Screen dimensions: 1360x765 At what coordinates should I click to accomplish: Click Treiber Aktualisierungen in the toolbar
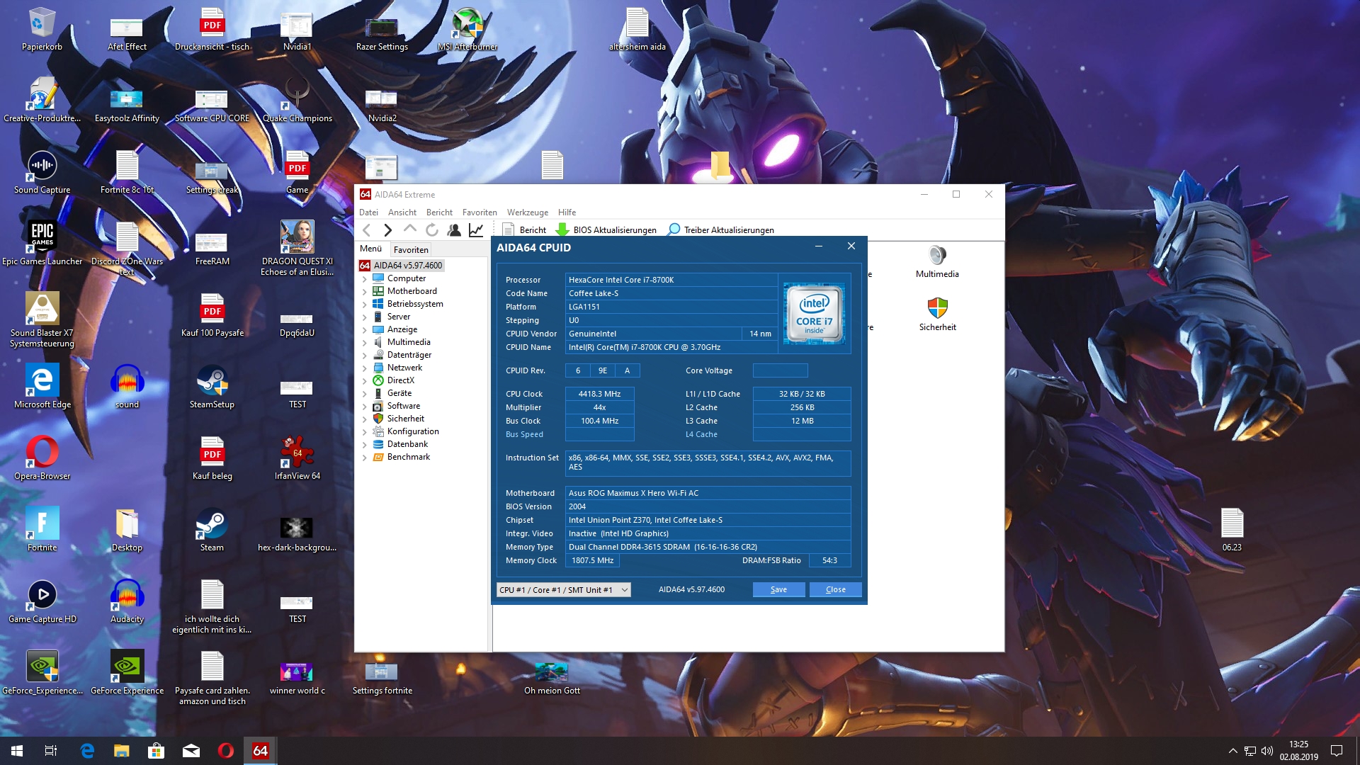pyautogui.click(x=728, y=230)
